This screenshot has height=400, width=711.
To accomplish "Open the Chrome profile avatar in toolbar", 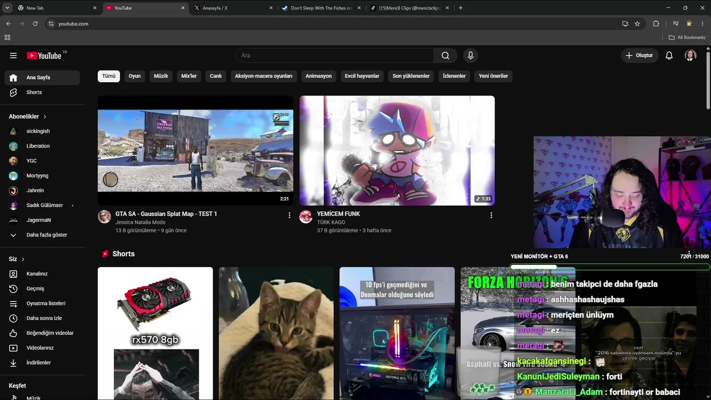I will (x=689, y=24).
